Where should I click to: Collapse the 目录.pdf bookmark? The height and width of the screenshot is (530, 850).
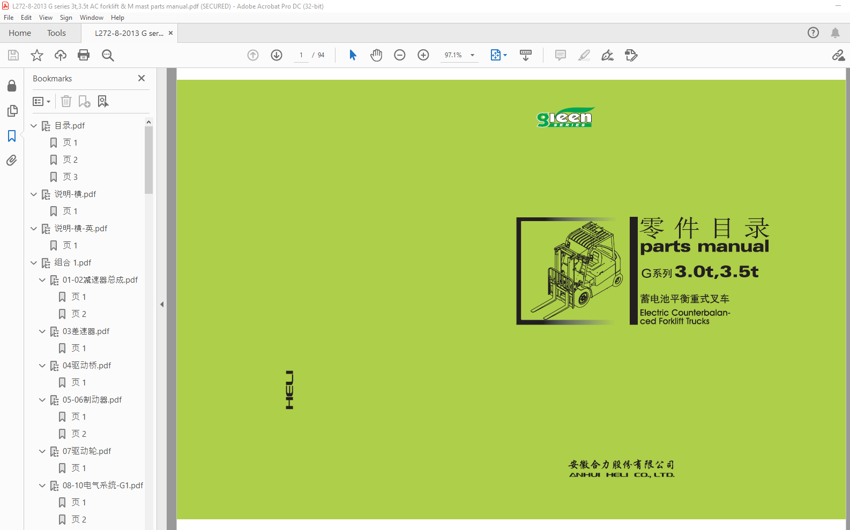point(34,126)
